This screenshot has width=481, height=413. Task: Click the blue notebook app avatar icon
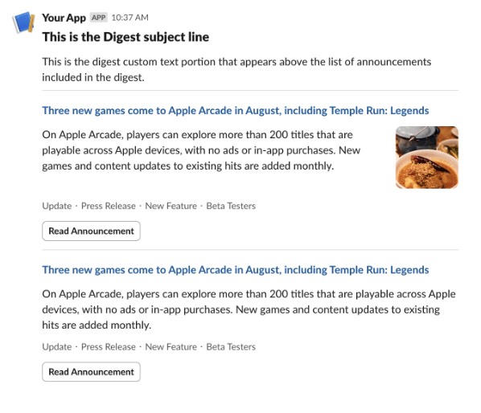point(23,22)
